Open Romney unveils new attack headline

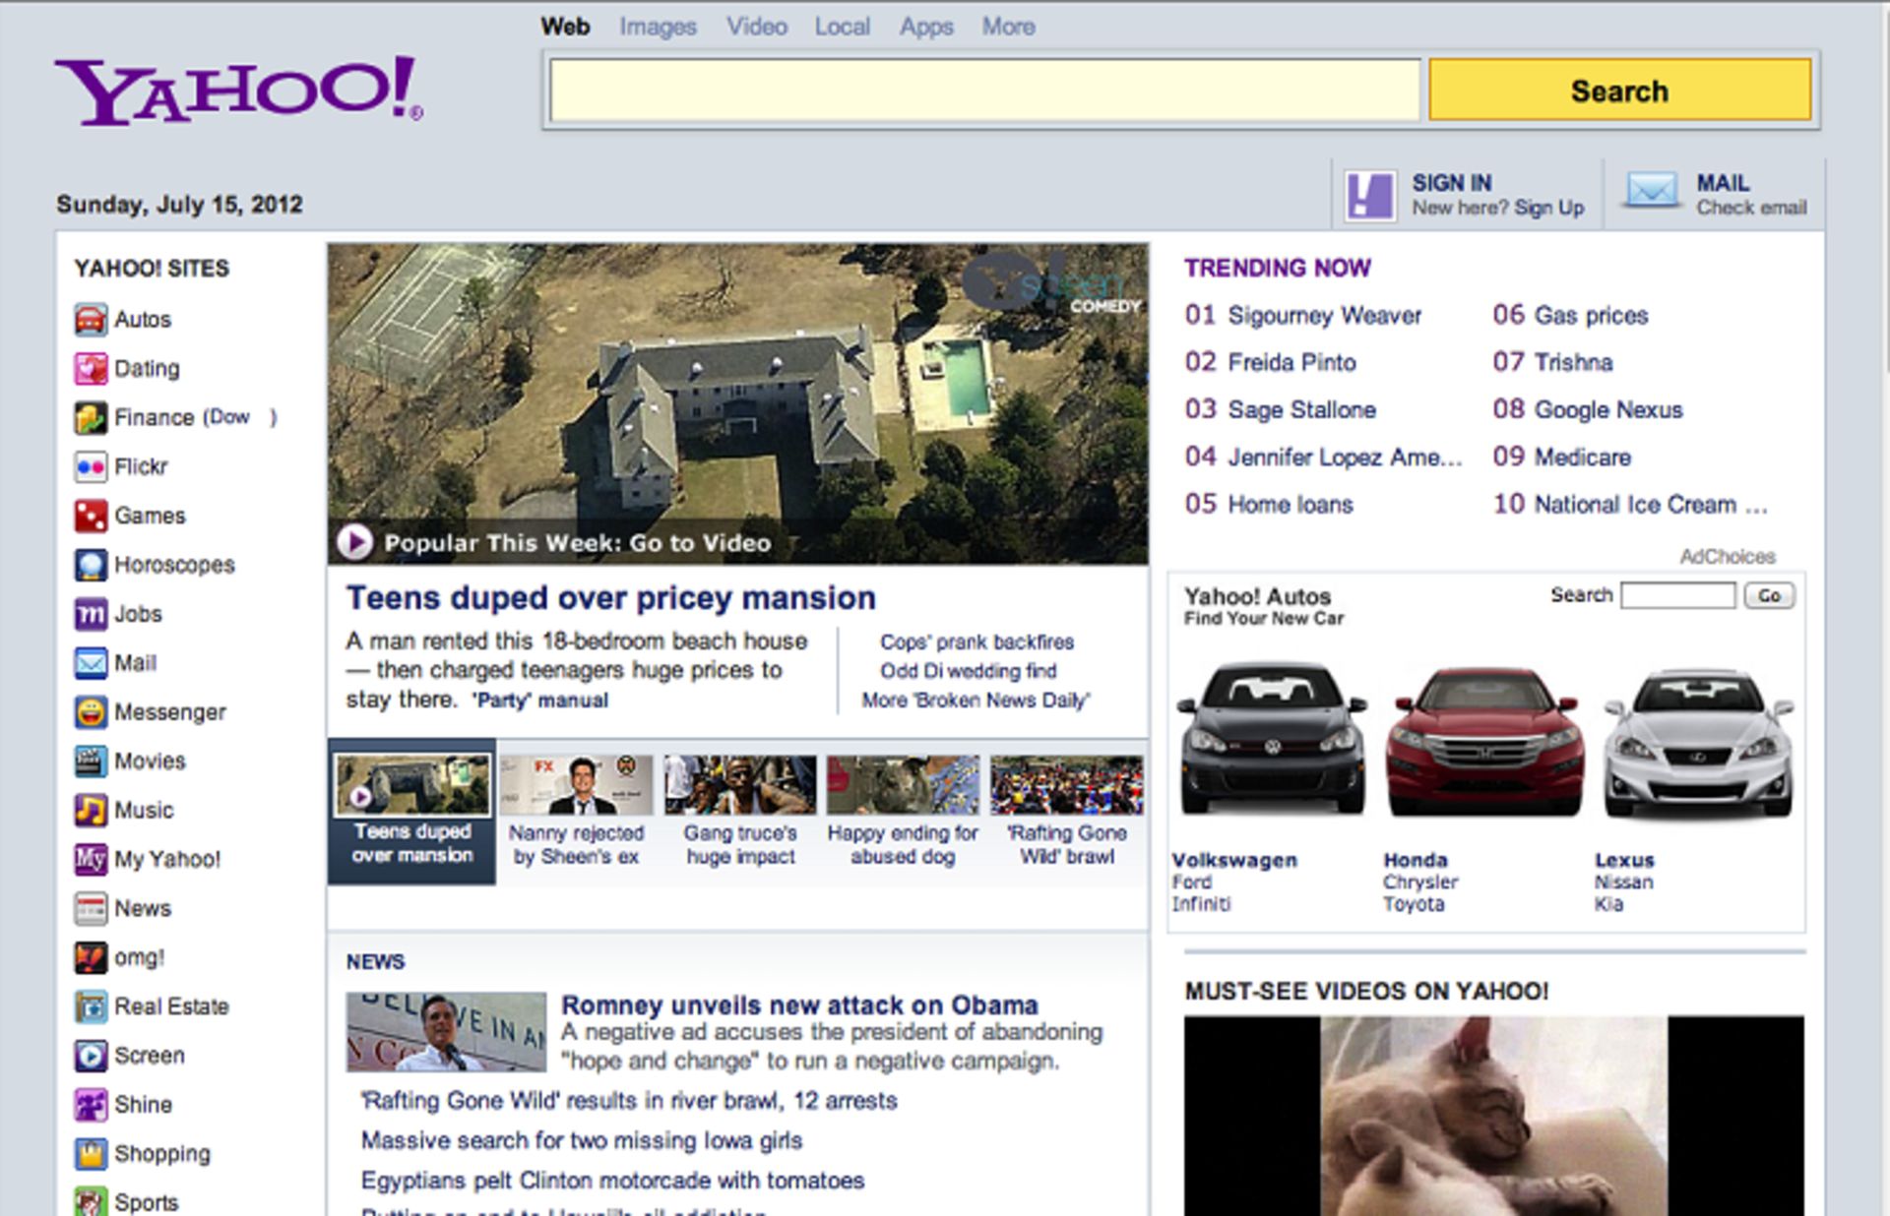(x=798, y=1004)
